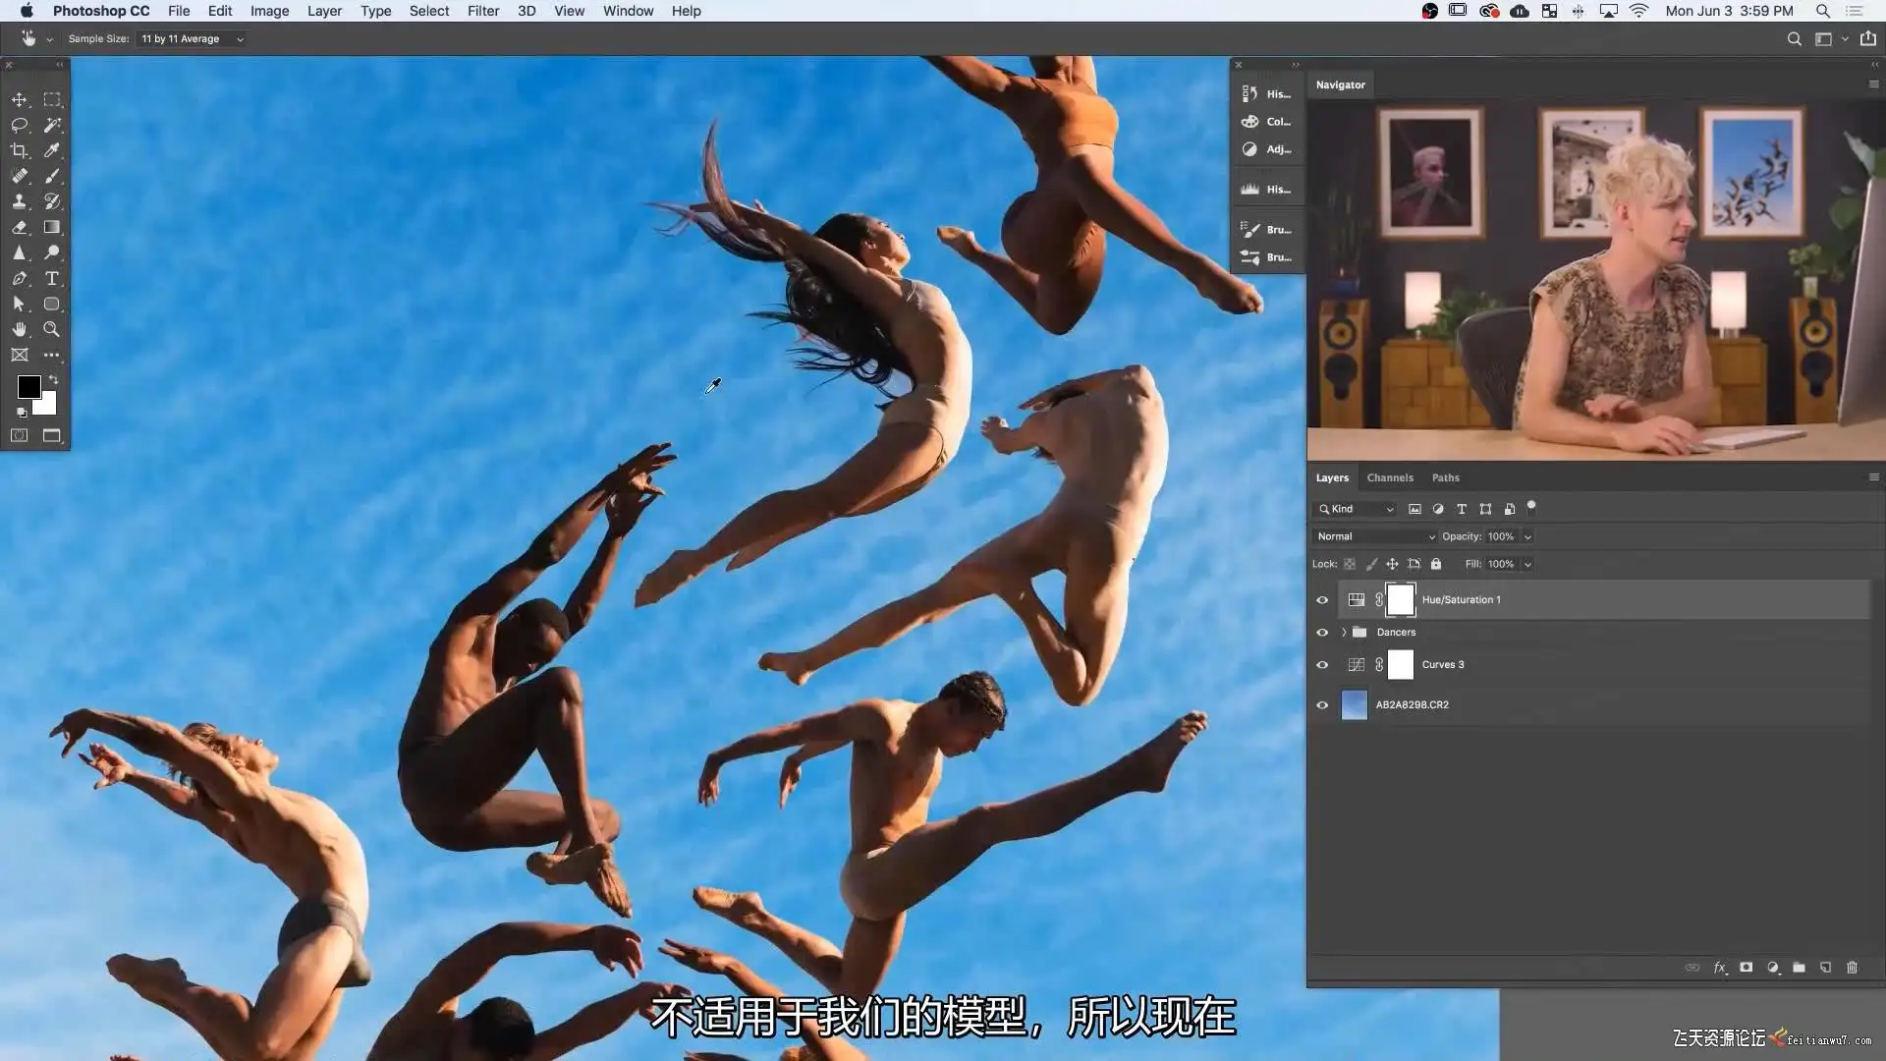1886x1061 pixels.
Task: Select the Hue/Saturation 1 layer mask thumbnail
Action: [1400, 600]
